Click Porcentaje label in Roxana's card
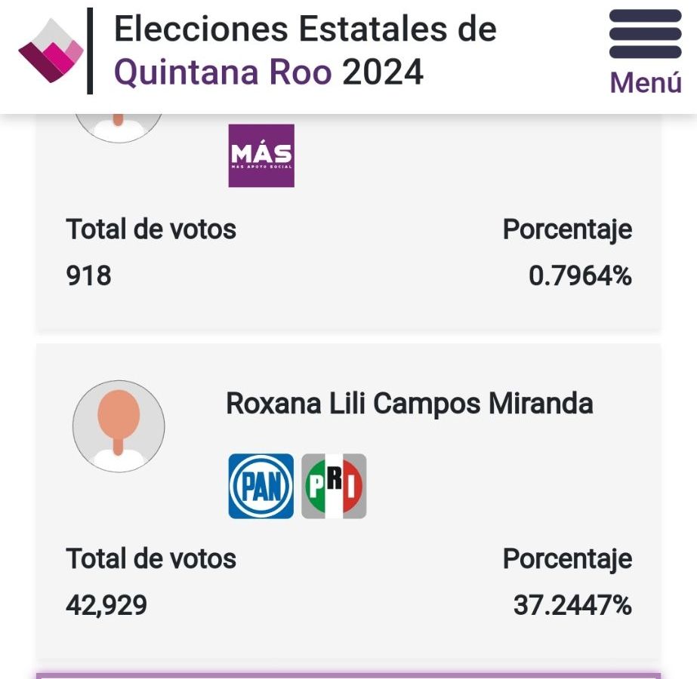The width and height of the screenshot is (697, 679). click(568, 559)
